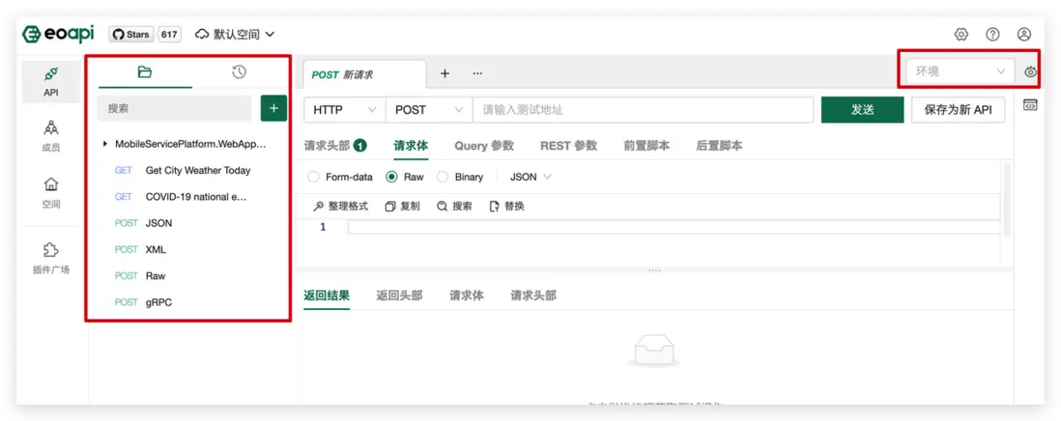Switch to the folder API list tab
Screen dimensions: 1061x421
click(144, 72)
